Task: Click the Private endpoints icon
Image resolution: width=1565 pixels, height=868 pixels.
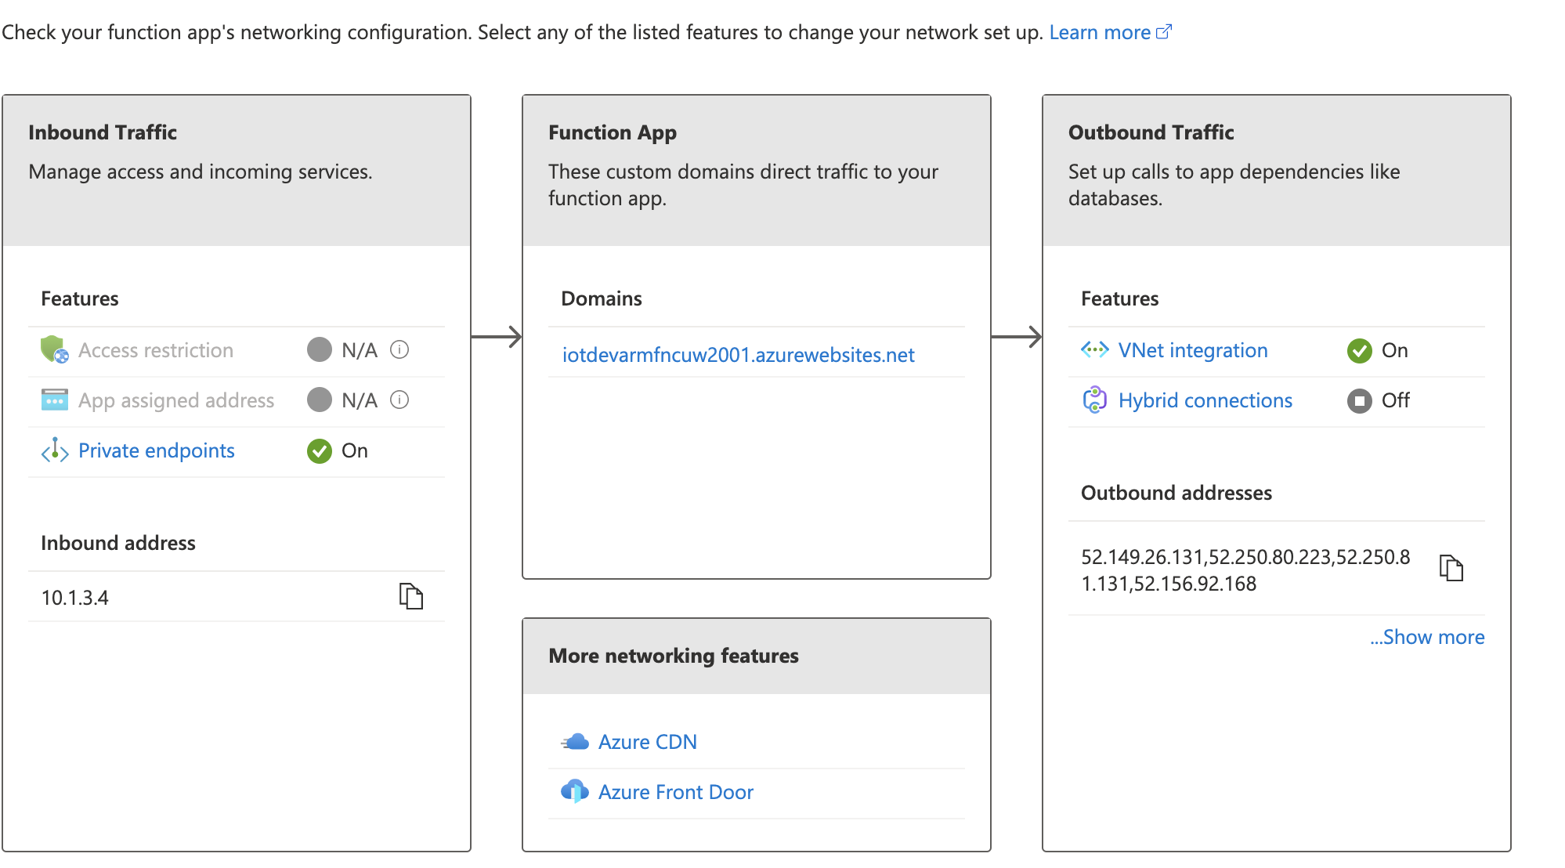Action: tap(54, 450)
